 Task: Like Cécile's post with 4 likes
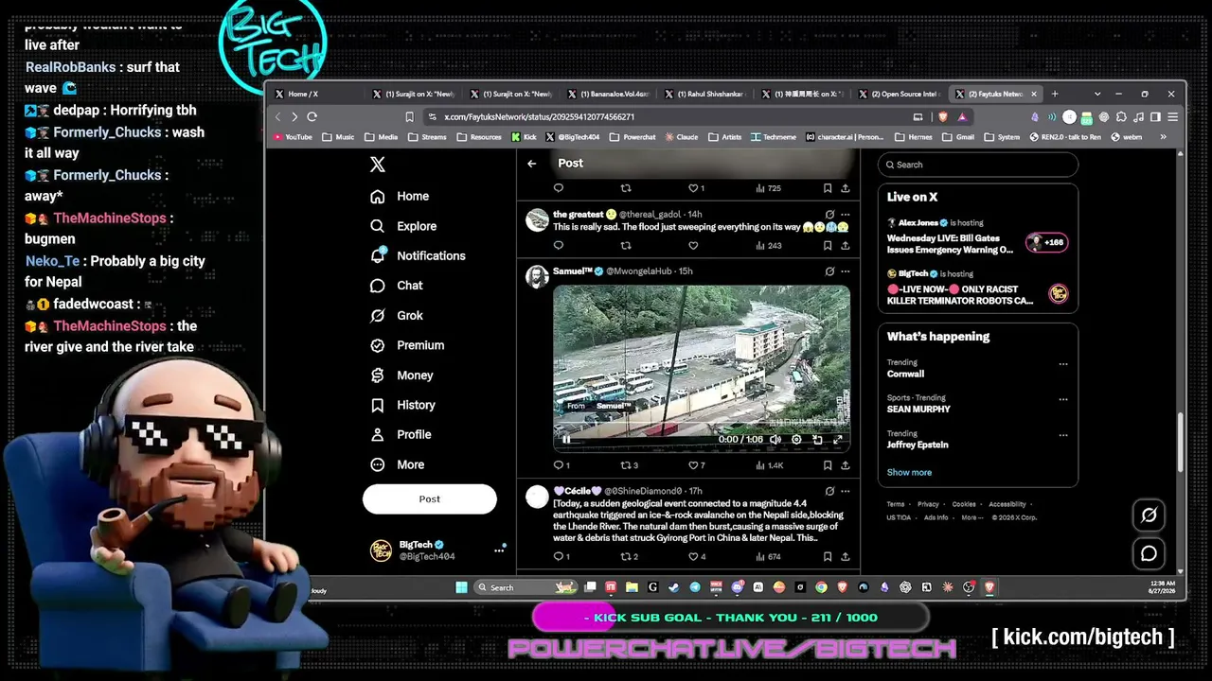[696, 557]
